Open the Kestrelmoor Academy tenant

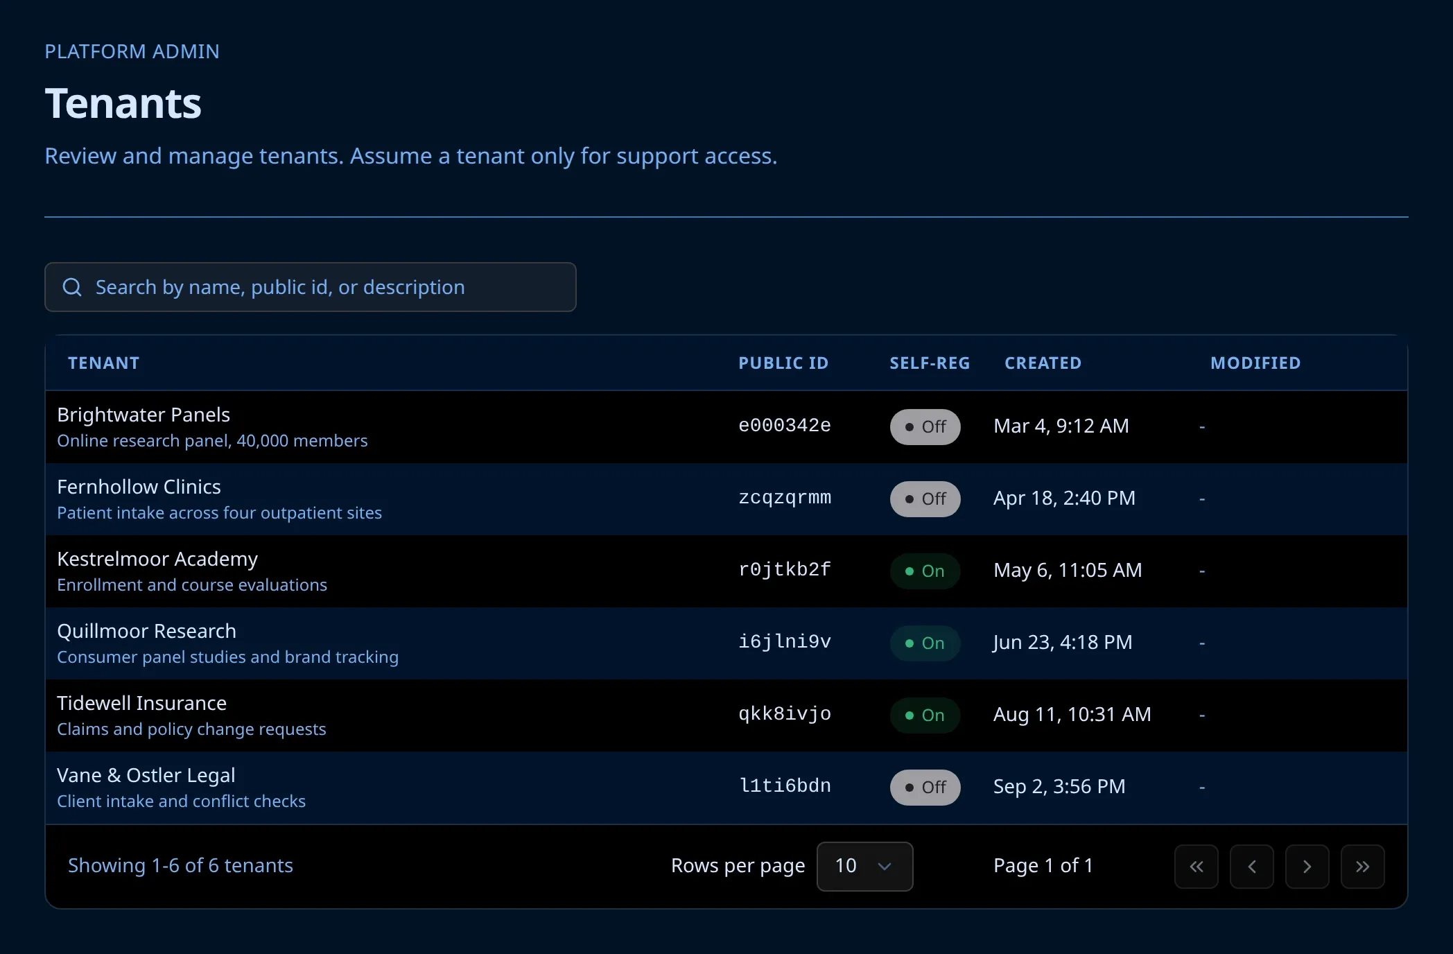(x=157, y=559)
